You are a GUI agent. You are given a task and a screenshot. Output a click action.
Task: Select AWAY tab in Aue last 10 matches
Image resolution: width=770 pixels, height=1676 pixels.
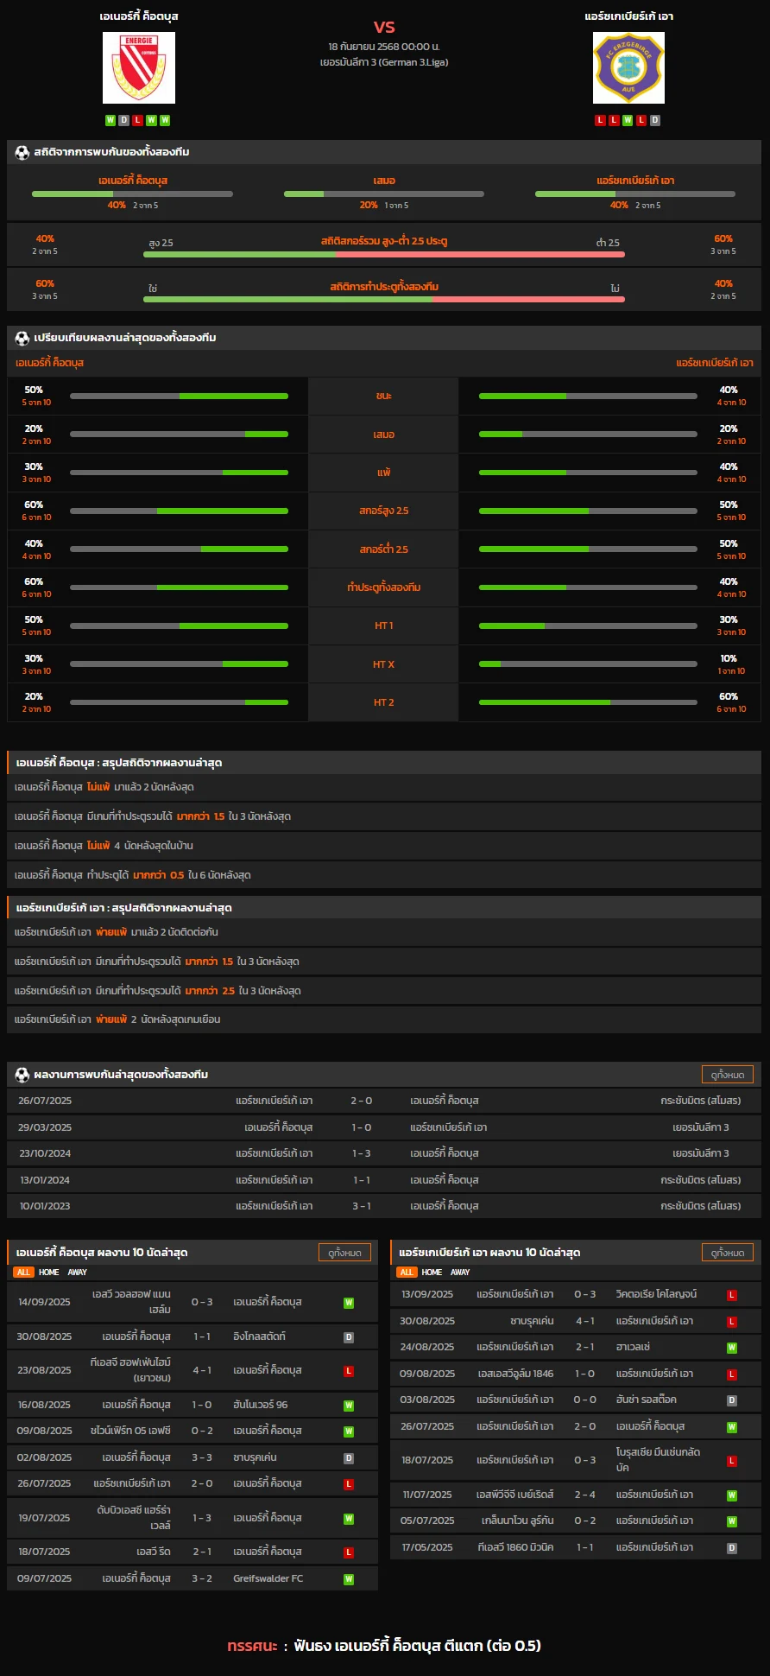461,1273
